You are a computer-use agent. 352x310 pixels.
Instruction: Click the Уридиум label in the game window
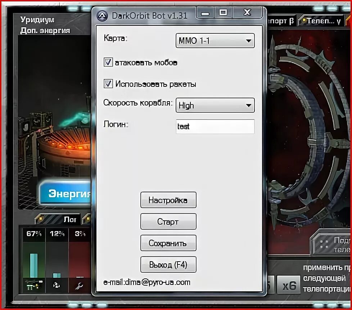coord(37,20)
